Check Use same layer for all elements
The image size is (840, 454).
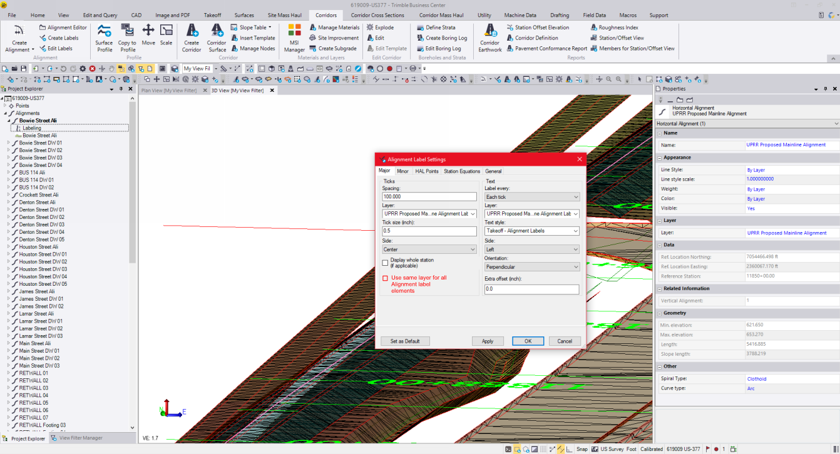(x=386, y=278)
